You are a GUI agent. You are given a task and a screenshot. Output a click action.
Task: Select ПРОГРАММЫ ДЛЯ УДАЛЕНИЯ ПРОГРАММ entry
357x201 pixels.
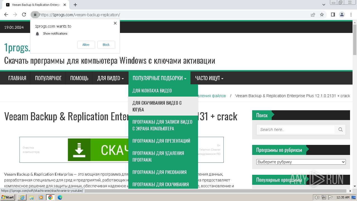click(163, 156)
